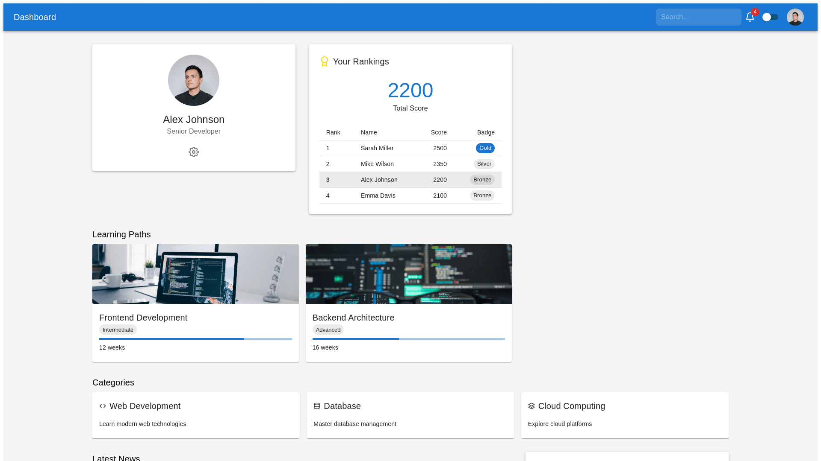
Task: Open the Database category card
Action: [x=410, y=415]
